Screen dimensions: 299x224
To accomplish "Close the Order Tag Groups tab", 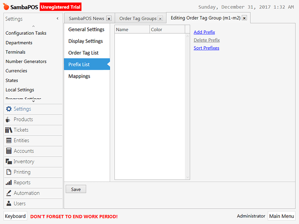I will [x=160, y=19].
